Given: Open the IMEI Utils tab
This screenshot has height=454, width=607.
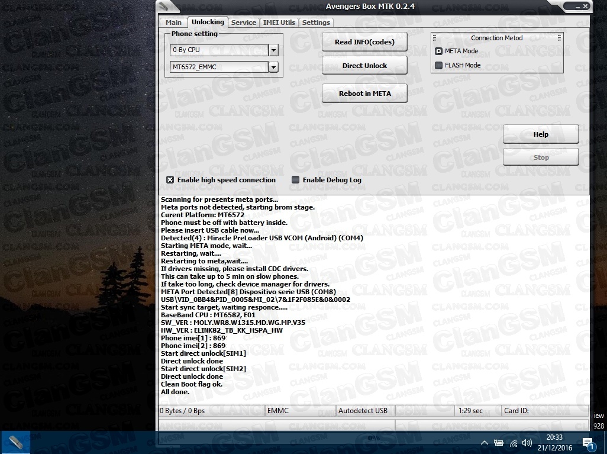Looking at the screenshot, I should 279,22.
